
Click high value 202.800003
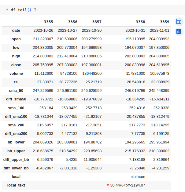(x=135, y=56)
